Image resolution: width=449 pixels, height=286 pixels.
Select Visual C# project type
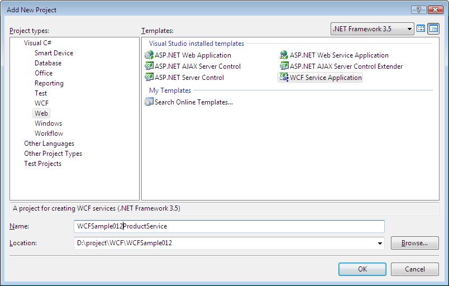click(x=37, y=43)
